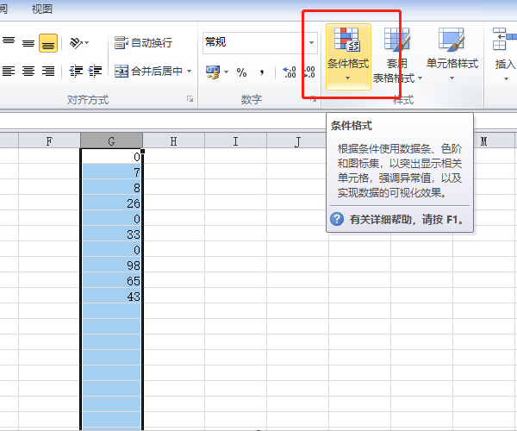This screenshot has height=431, width=517.
Task: Select column I header
Action: pyautogui.click(x=235, y=141)
